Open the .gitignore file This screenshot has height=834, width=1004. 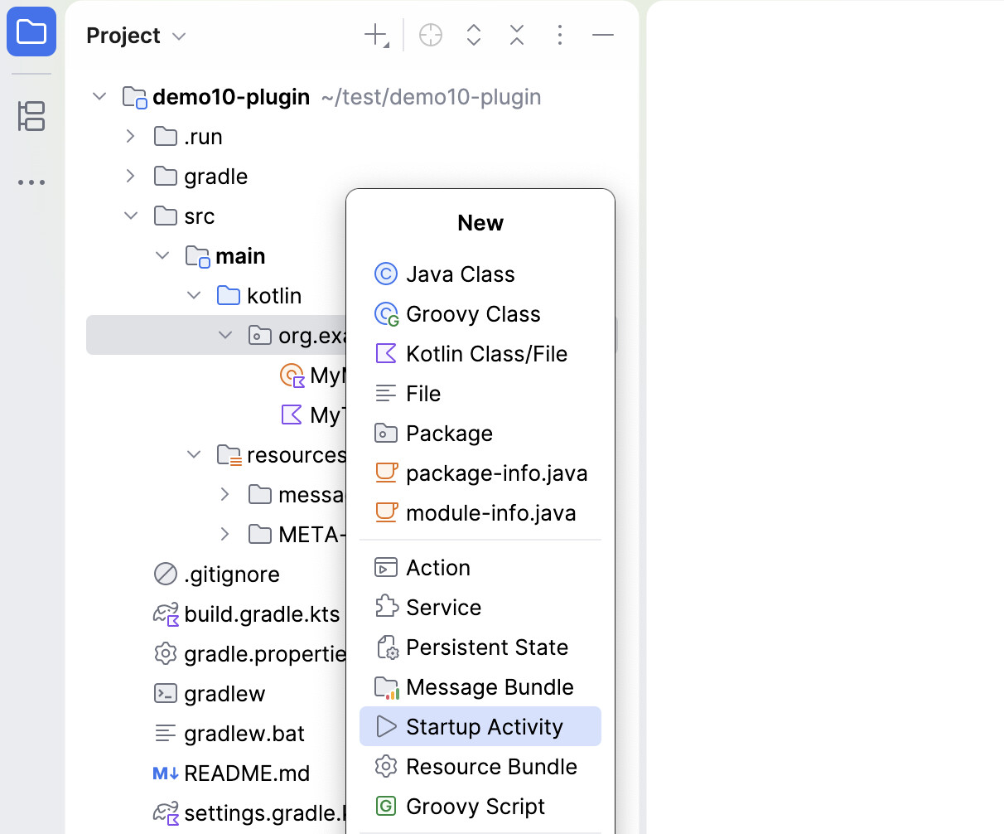(229, 574)
